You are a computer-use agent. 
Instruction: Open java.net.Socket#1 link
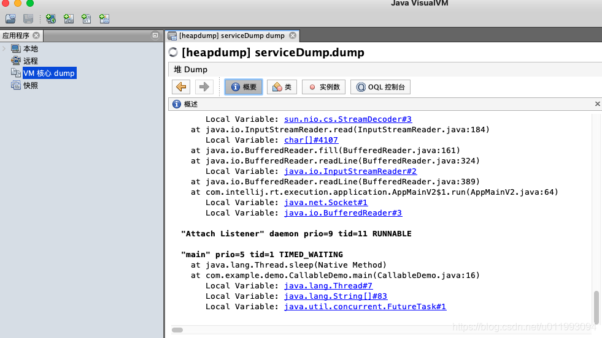[x=326, y=202]
